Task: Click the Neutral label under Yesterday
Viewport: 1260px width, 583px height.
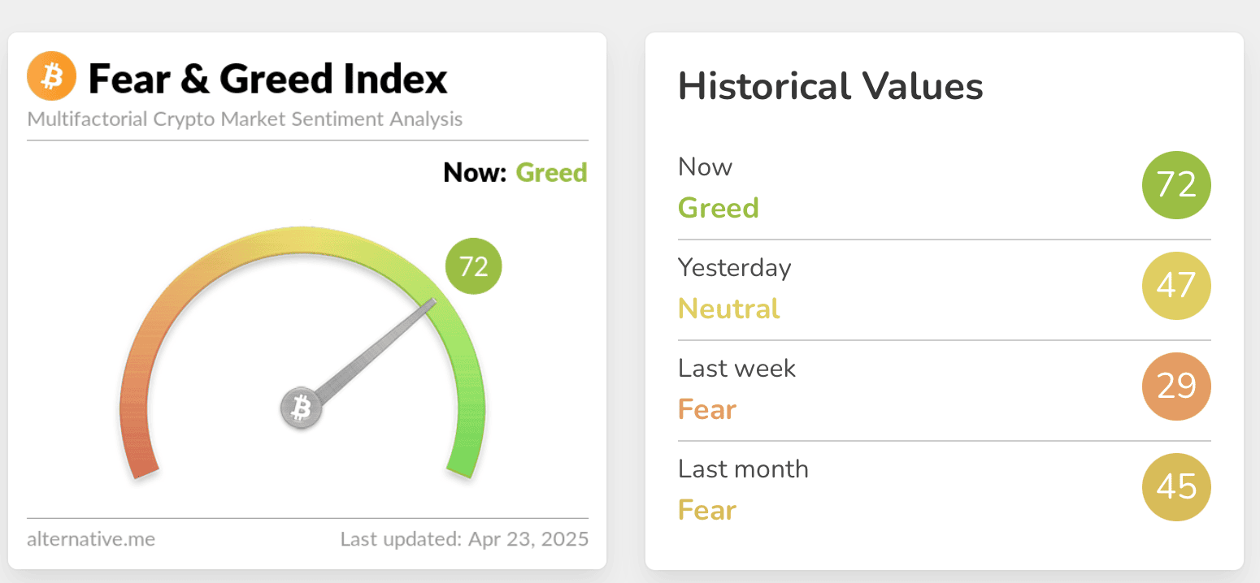Action: coord(729,309)
